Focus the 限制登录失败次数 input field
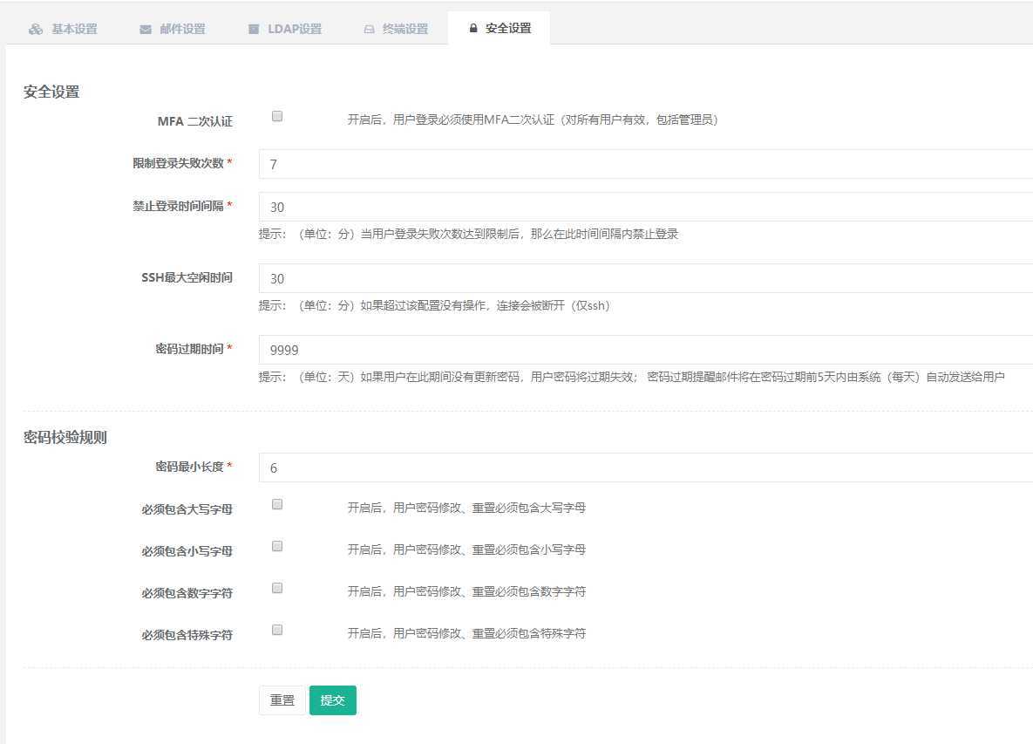The width and height of the screenshot is (1033, 744). [646, 164]
